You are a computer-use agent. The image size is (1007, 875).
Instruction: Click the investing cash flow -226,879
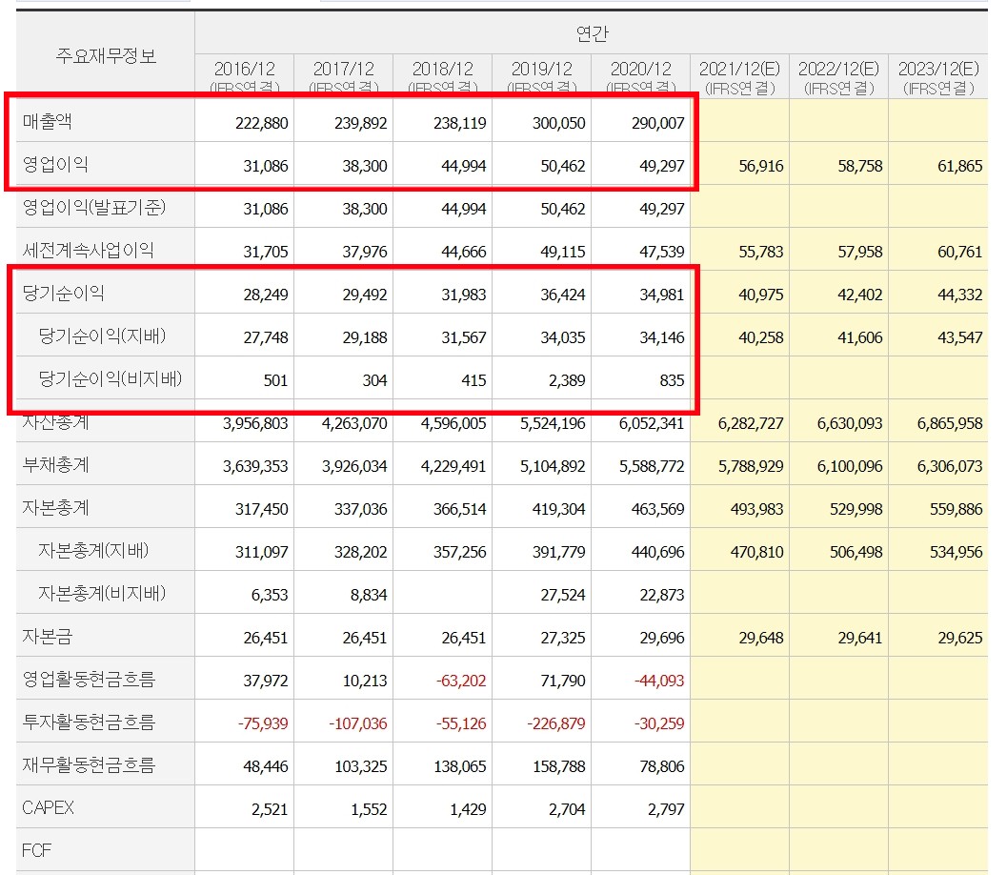(556, 724)
